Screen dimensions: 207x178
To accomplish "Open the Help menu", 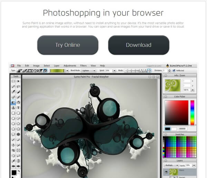I will (x=102, y=65).
